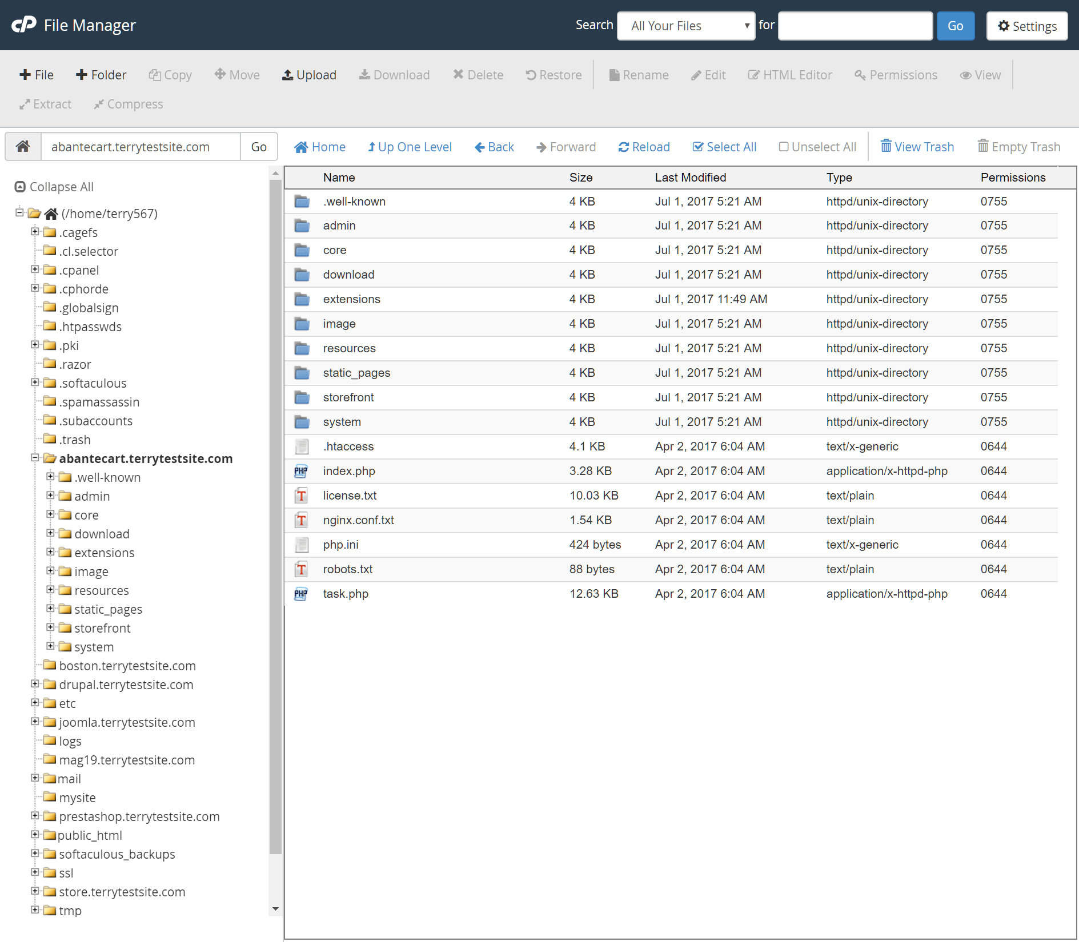Image resolution: width=1079 pixels, height=942 pixels.
Task: Select the static_pages row in file list
Action: coord(671,373)
